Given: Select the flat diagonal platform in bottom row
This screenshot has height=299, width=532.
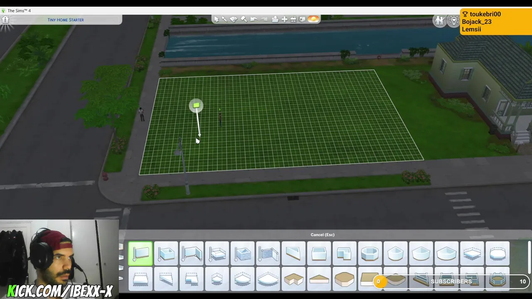Looking at the screenshot, I should pos(166,279).
